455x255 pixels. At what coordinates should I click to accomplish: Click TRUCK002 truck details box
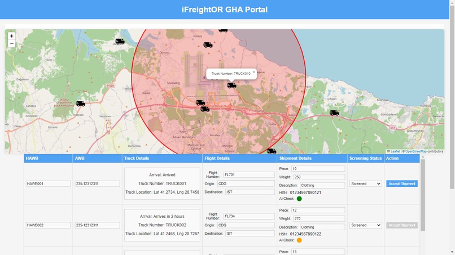coord(162,225)
